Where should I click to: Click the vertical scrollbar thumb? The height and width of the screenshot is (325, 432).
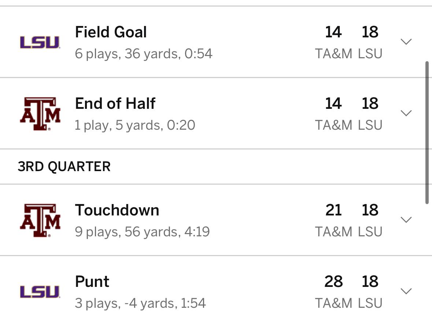tap(427, 132)
